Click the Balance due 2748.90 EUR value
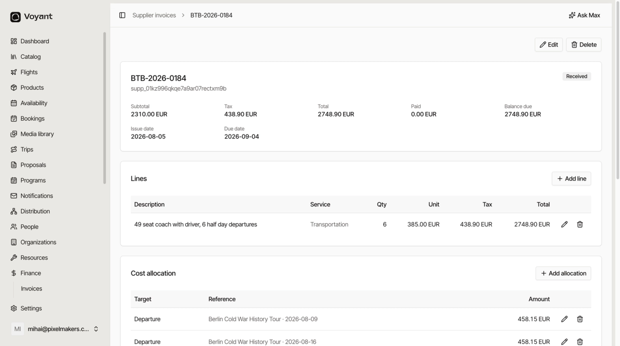The width and height of the screenshot is (620, 346). tap(523, 114)
